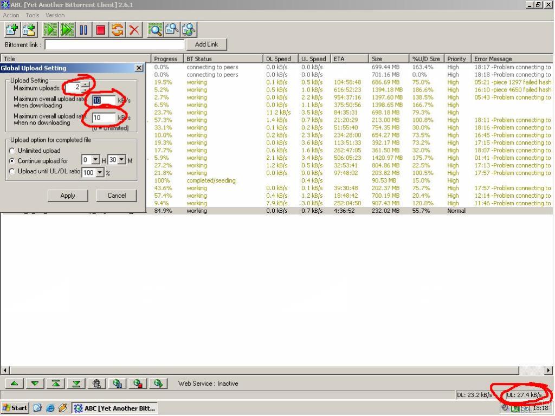Click the globe with green arrow icon
This screenshot has width=555, height=416.
pos(158,383)
